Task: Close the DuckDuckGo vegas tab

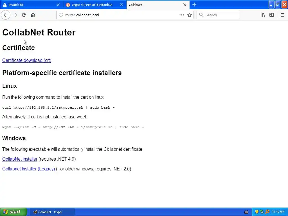Action: click(121, 5)
